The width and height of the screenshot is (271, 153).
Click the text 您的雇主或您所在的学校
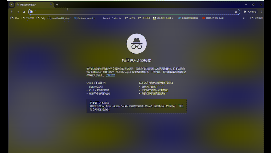coord(155,90)
